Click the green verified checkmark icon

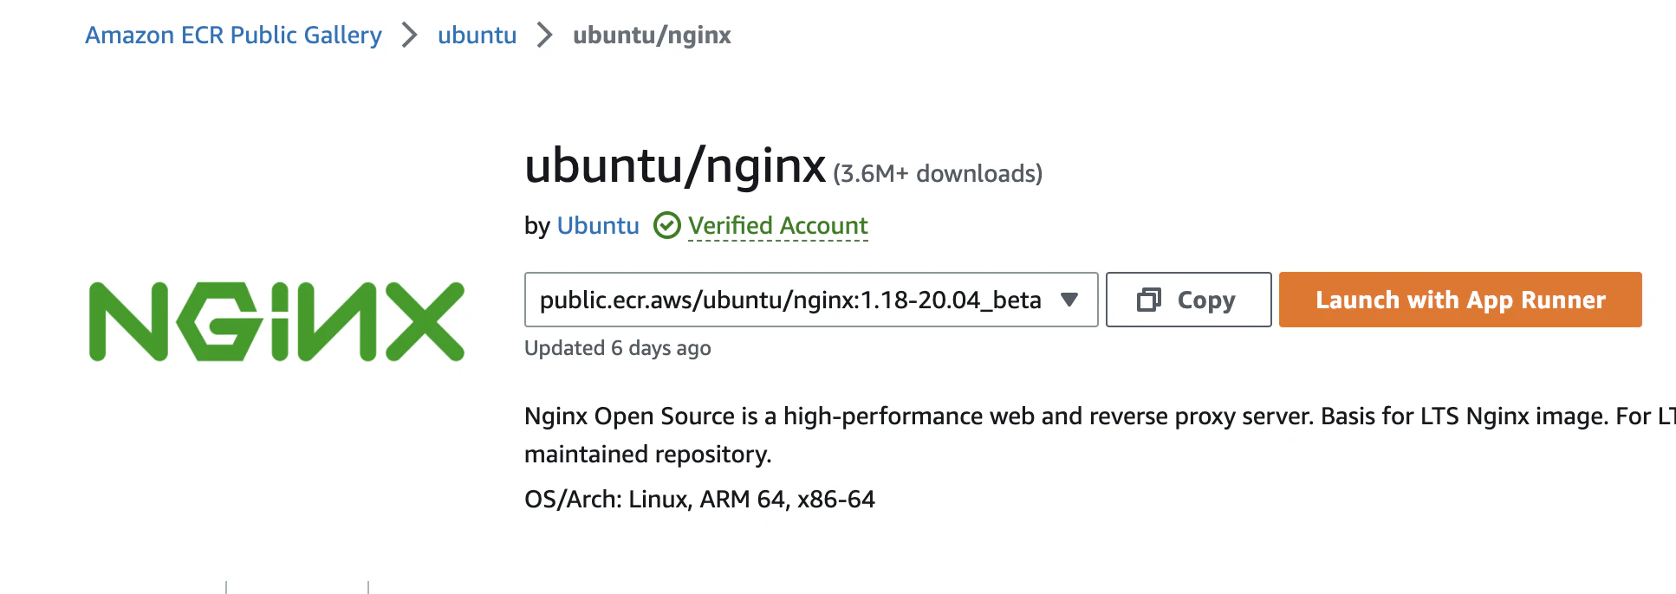pyautogui.click(x=666, y=226)
